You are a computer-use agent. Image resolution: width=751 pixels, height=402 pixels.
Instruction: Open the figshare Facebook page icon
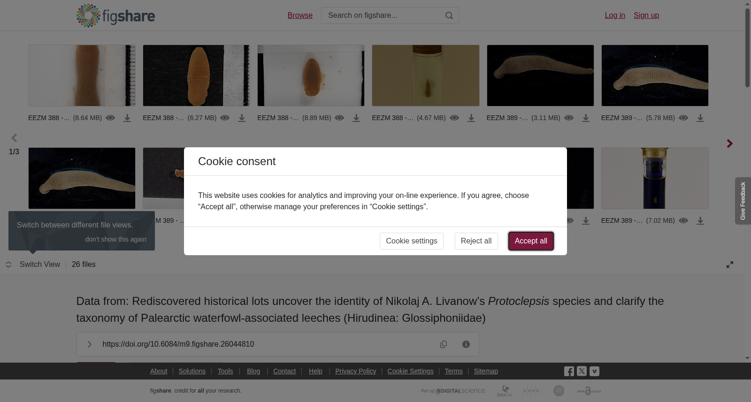[569, 372]
